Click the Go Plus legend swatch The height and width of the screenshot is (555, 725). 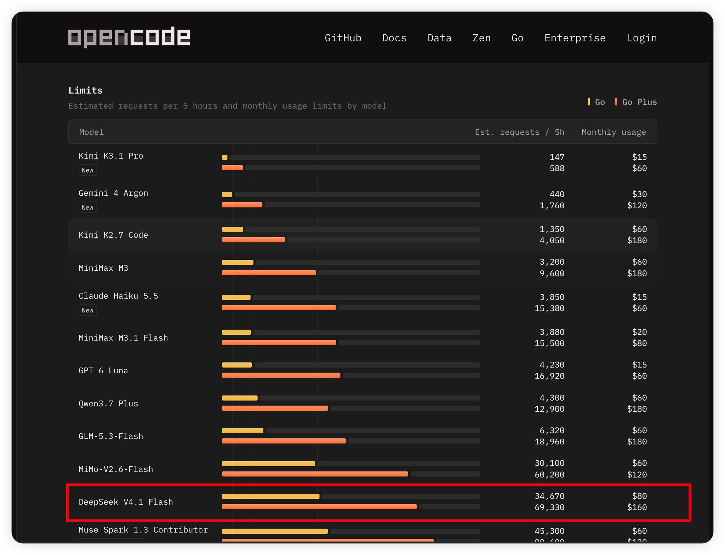tap(616, 102)
